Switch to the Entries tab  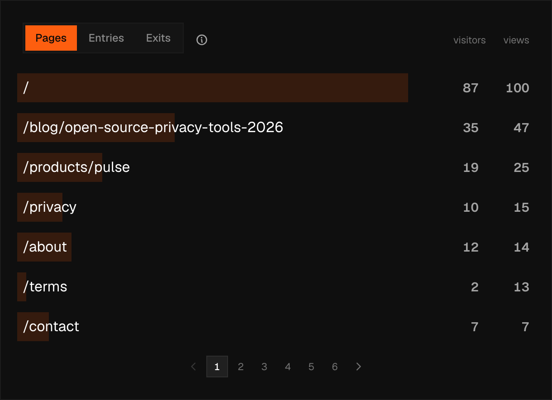(106, 38)
